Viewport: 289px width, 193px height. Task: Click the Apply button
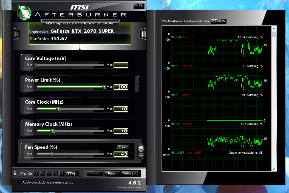[x=95, y=173]
